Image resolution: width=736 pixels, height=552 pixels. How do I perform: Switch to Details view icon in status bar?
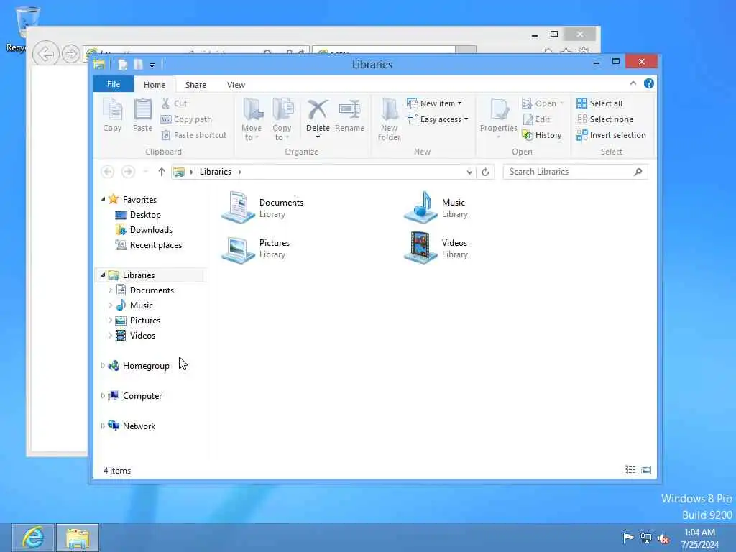(x=630, y=470)
